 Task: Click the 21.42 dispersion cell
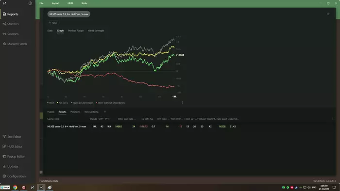click(233, 127)
